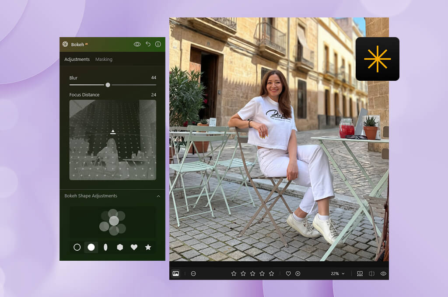Image resolution: width=448 pixels, height=297 pixels.
Task: Select the Adjustments tab
Action: pos(77,59)
